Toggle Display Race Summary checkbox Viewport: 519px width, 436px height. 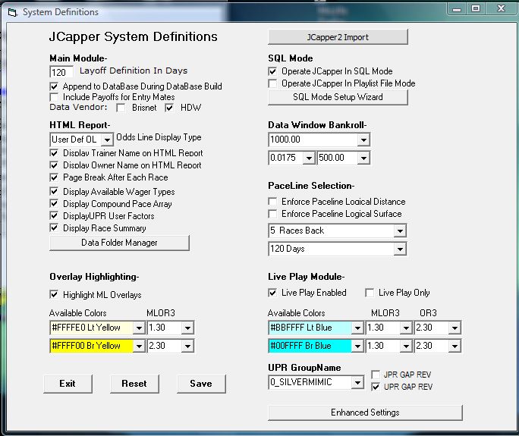(54, 228)
